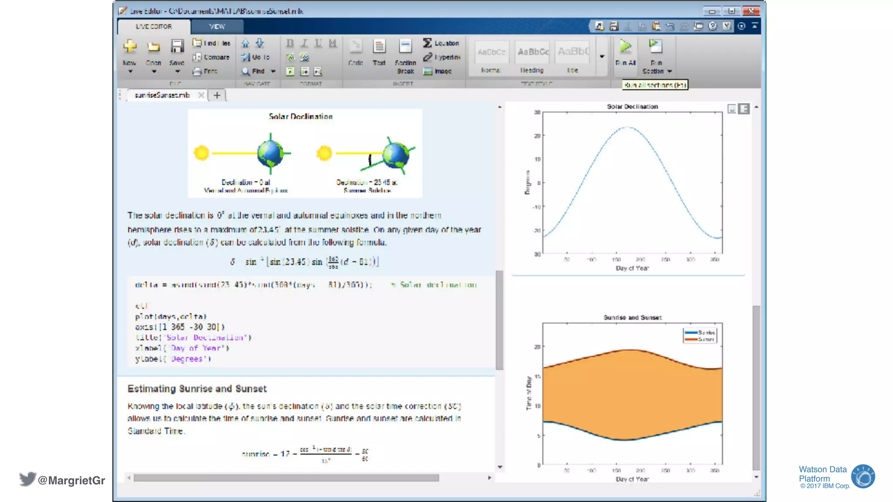Toggle output on right layout button
Screen dimensions: 893x502
pyautogui.click(x=744, y=109)
